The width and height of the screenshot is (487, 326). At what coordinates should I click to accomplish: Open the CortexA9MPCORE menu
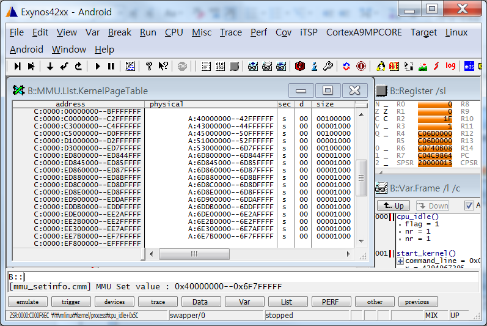(x=364, y=32)
